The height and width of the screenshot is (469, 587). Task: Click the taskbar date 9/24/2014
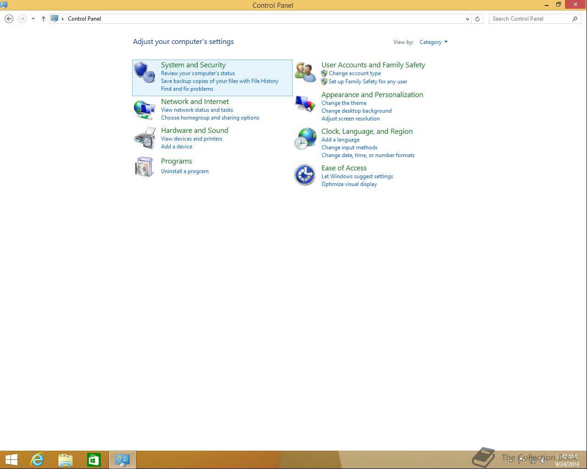[567, 464]
